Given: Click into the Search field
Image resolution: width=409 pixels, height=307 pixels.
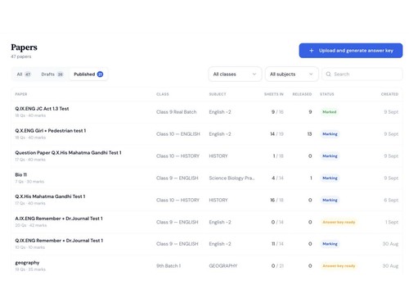Looking at the screenshot, I should coord(362,74).
